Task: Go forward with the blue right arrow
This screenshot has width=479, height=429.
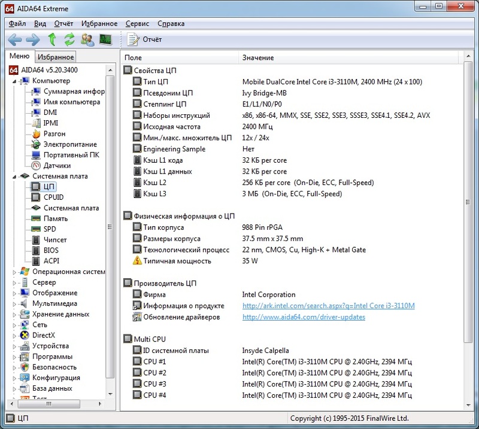Action: pos(33,39)
